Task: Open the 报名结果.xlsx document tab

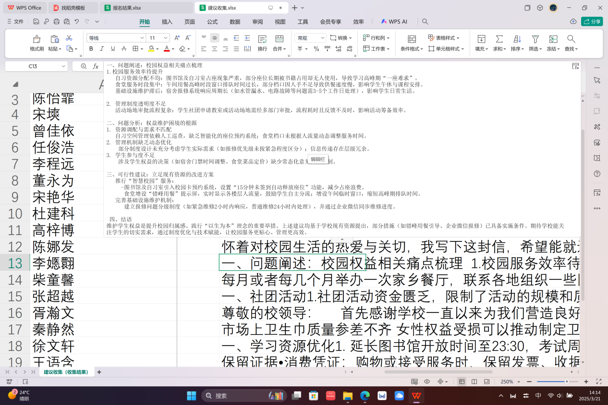Action: [127, 8]
